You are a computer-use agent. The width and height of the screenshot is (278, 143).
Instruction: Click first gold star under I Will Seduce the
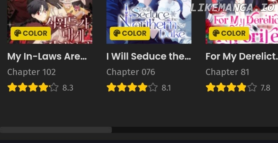coord(111,88)
